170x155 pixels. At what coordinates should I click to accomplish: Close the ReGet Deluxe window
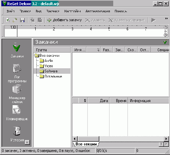click(x=166, y=4)
